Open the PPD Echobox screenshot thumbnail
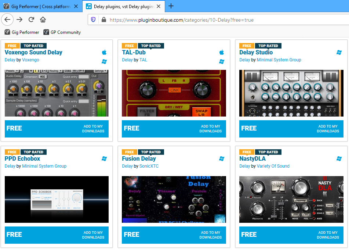349x250 pixels. tap(57, 199)
